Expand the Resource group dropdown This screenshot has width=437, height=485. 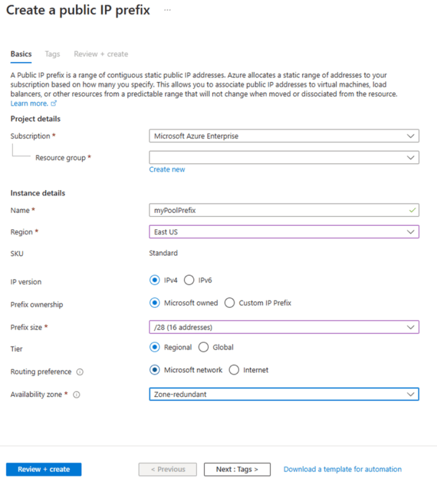(412, 157)
